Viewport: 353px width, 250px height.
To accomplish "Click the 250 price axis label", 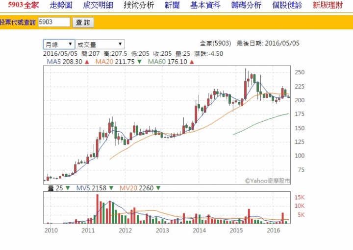I will 300,72.
